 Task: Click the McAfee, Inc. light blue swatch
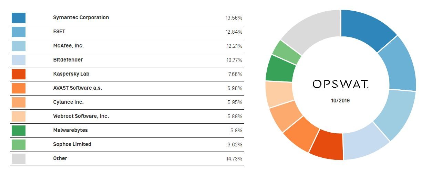point(19,46)
